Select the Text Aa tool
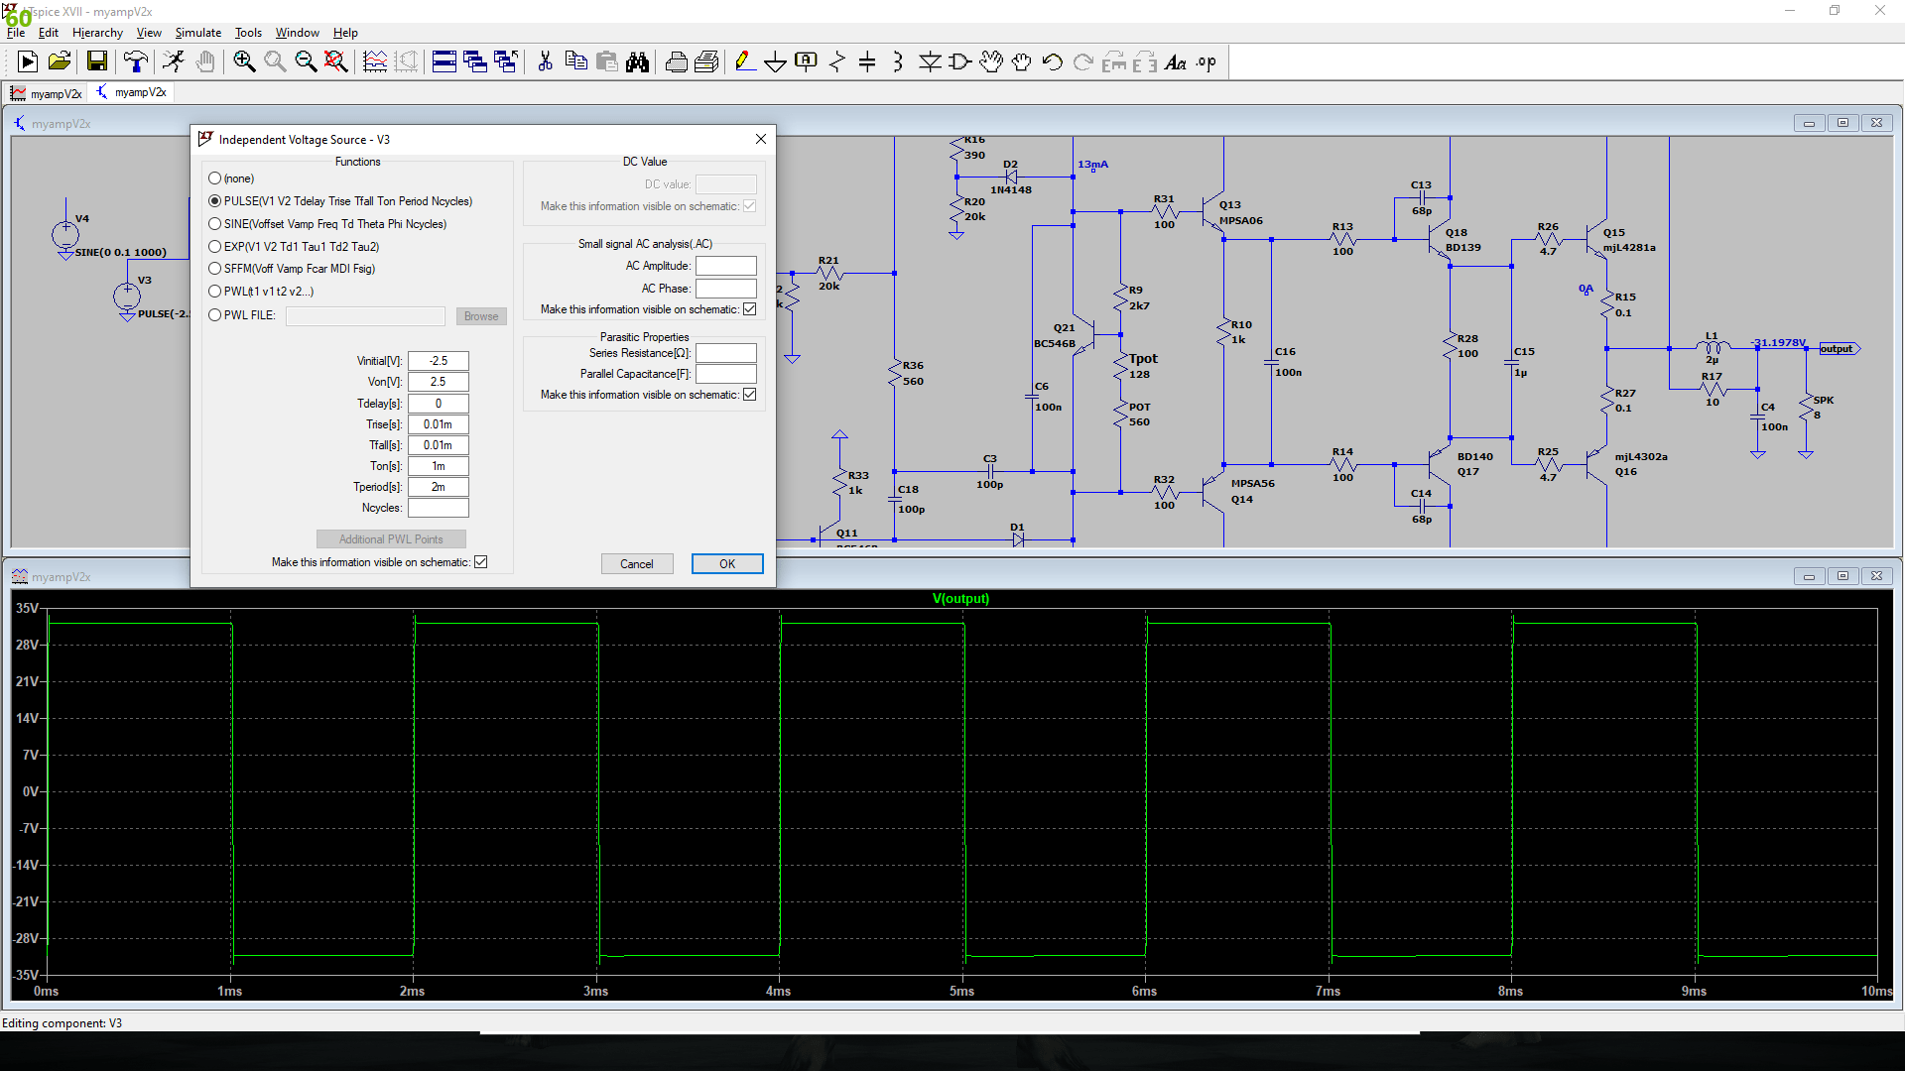This screenshot has width=1905, height=1071. [1176, 62]
